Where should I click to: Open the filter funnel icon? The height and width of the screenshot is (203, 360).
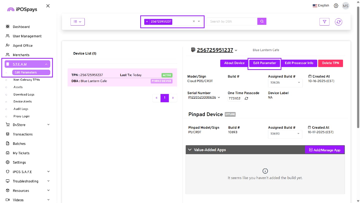324,22
